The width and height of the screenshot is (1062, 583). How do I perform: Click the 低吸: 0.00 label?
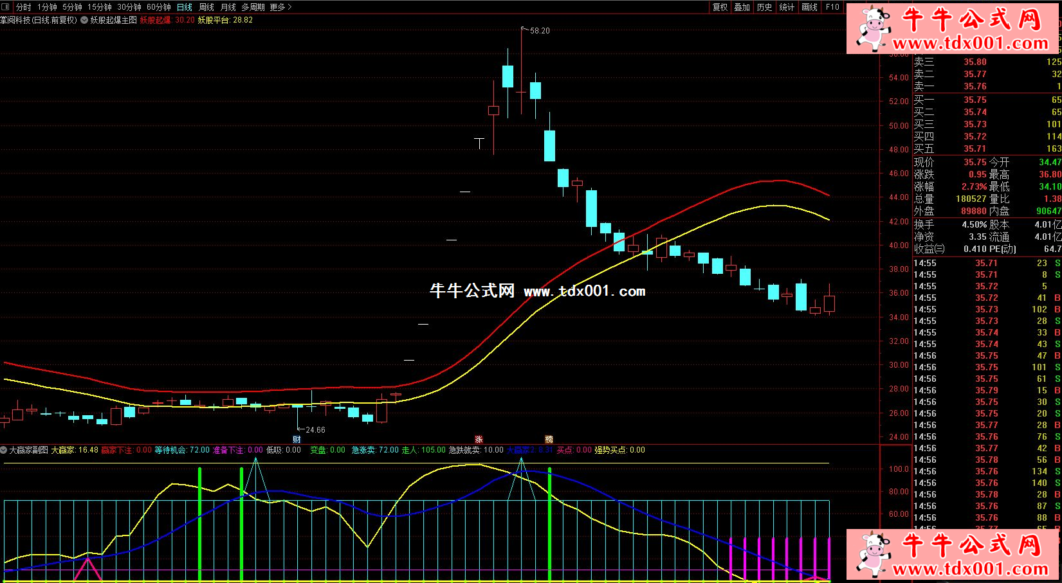[284, 450]
